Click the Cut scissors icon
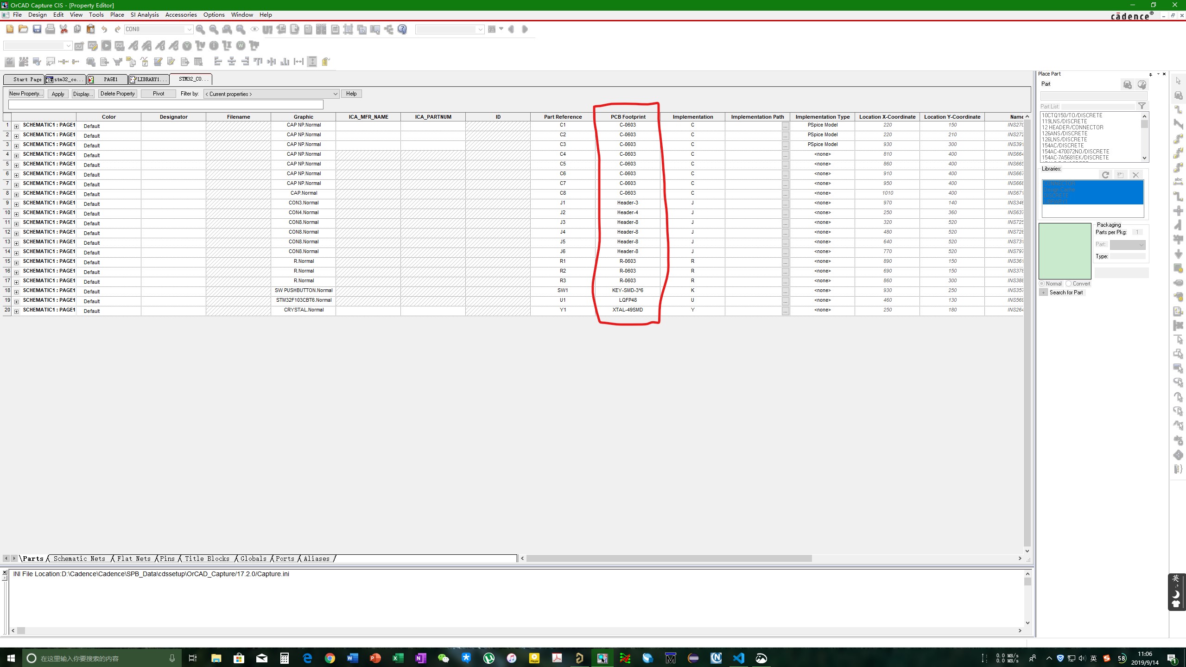The height and width of the screenshot is (667, 1186). 64,29
